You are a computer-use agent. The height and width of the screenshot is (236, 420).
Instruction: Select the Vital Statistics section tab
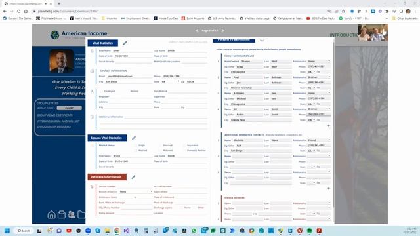tap(102, 43)
